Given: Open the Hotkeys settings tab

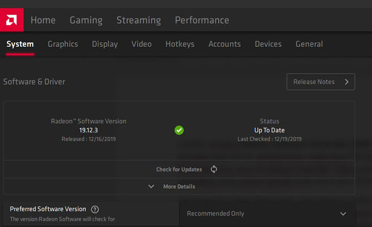Looking at the screenshot, I should point(180,44).
